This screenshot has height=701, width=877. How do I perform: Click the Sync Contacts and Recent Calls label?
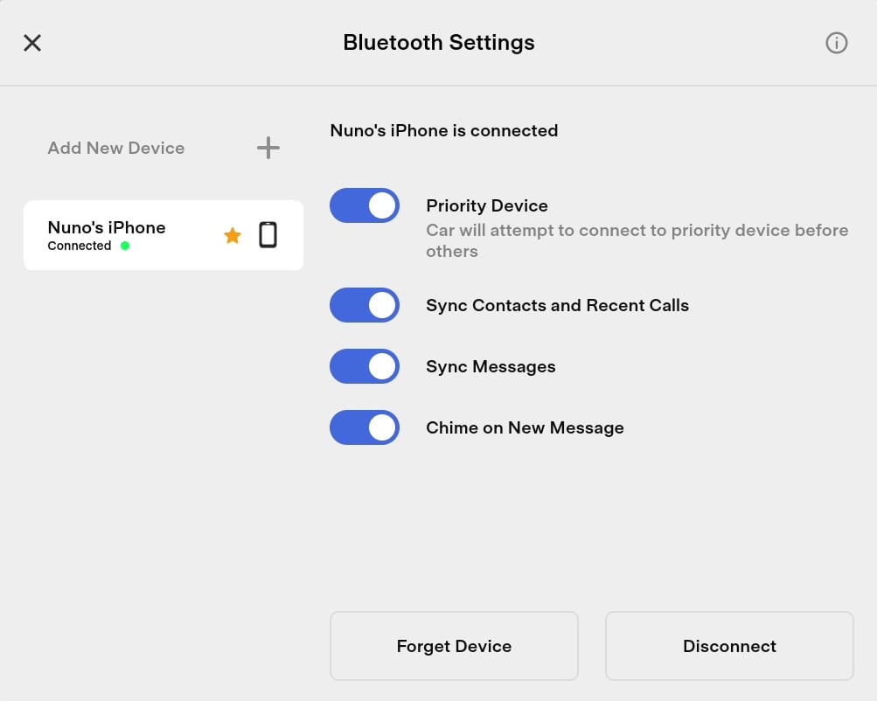coord(557,305)
